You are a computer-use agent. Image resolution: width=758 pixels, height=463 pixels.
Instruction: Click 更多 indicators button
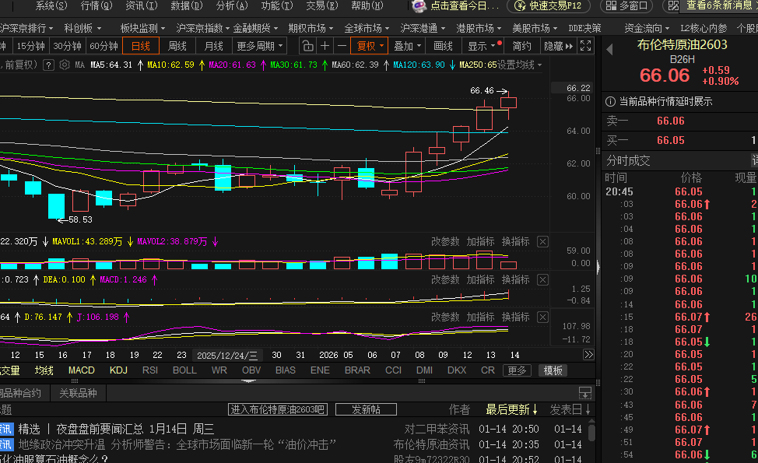tap(517, 370)
